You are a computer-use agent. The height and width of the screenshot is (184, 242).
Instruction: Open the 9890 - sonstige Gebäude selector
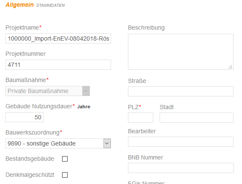pos(58,143)
